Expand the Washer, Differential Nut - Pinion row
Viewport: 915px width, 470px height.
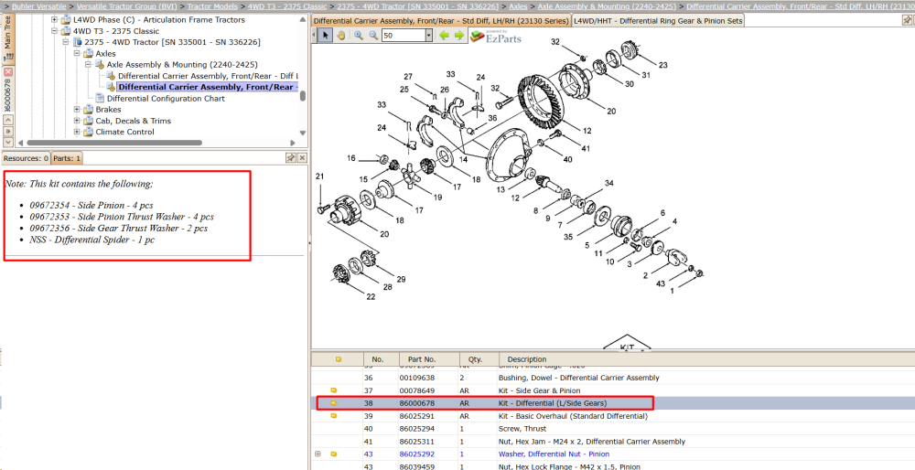[318, 454]
